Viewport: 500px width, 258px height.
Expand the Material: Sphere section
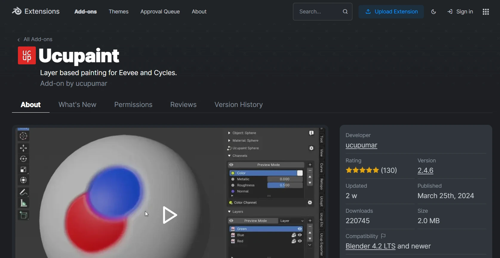[x=229, y=141]
